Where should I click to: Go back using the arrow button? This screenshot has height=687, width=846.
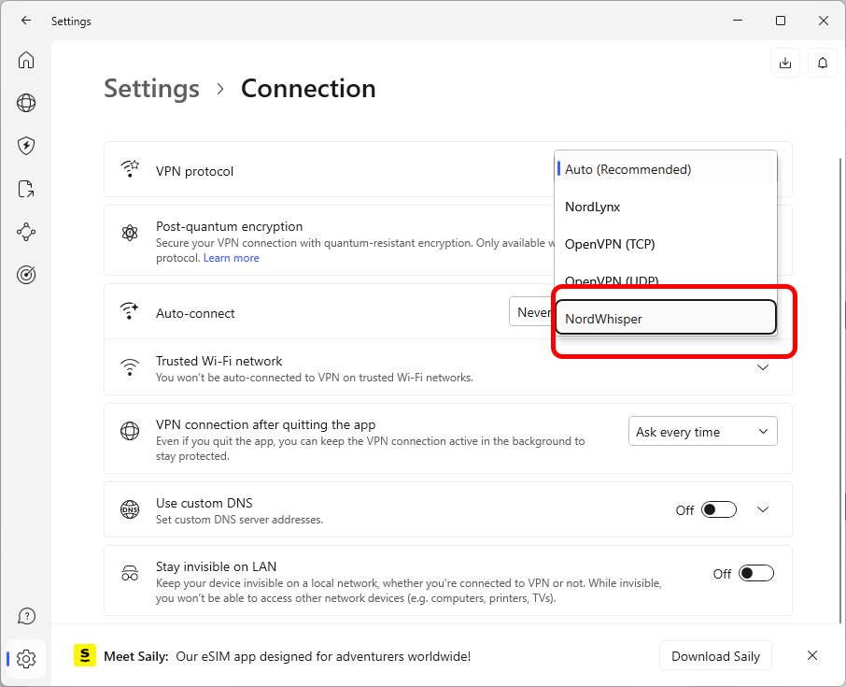26,21
